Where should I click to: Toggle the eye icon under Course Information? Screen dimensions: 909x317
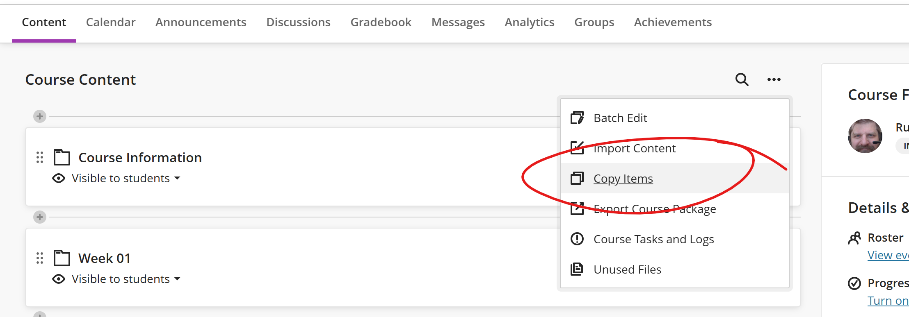tap(59, 178)
